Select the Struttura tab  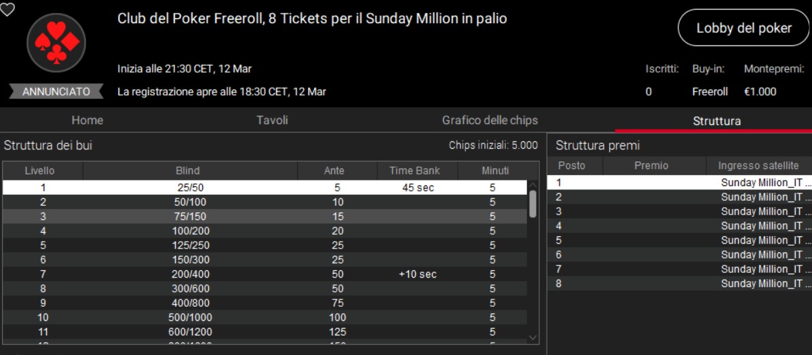pos(716,121)
